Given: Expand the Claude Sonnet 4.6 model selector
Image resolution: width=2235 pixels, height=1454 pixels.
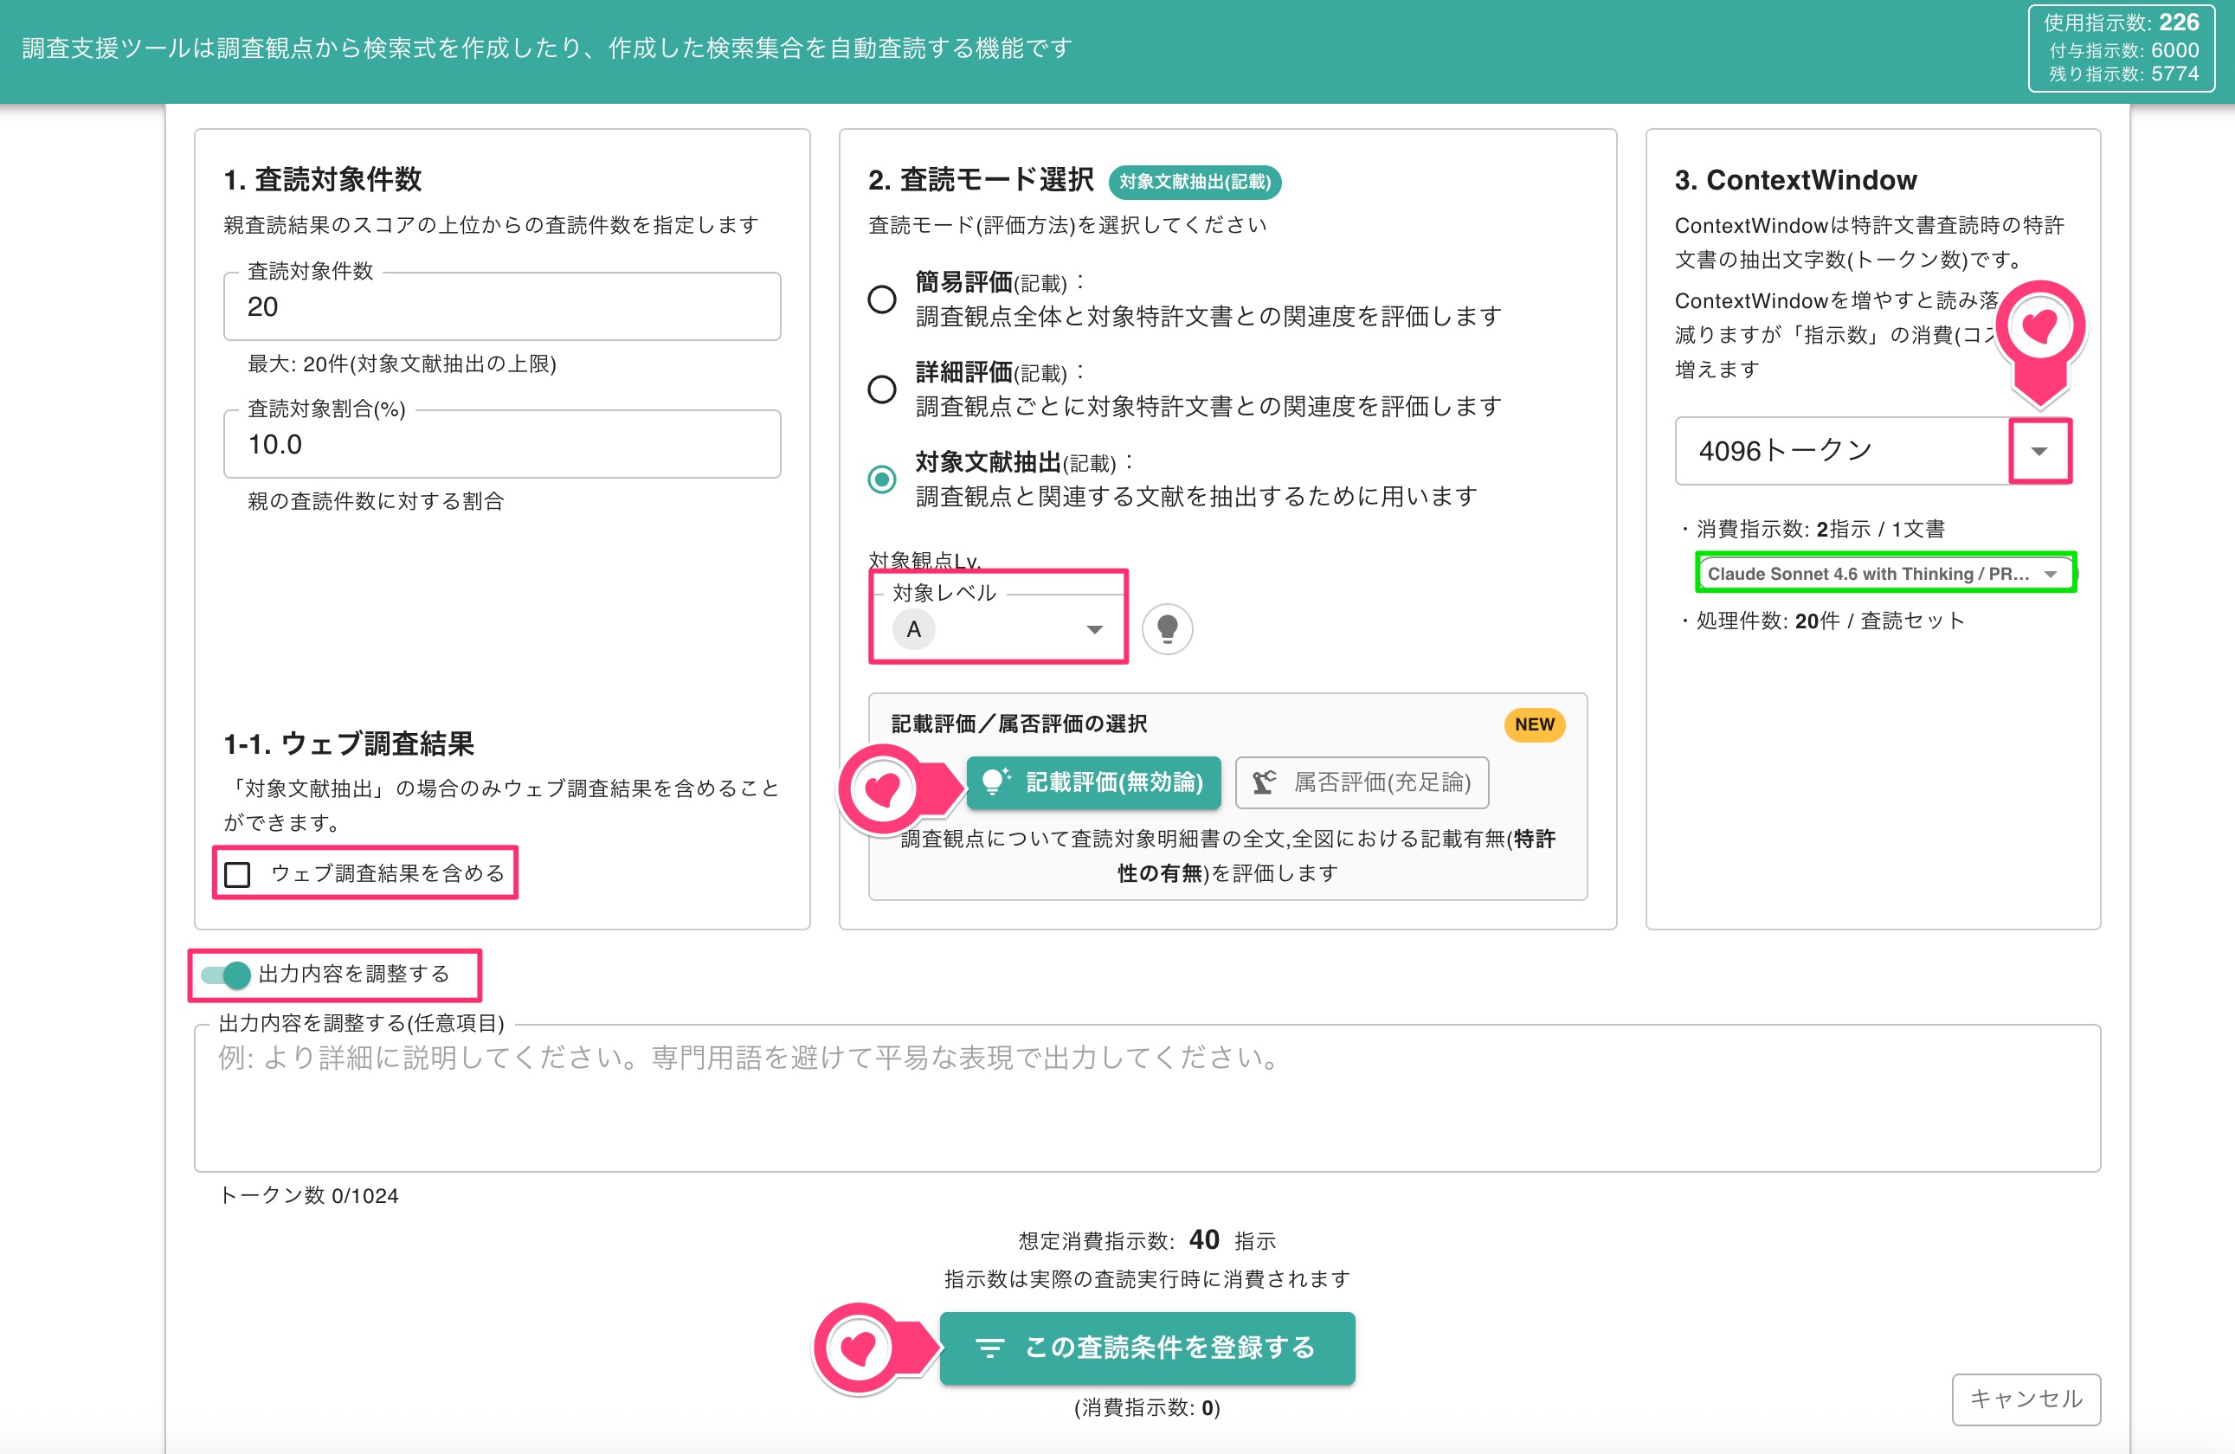Looking at the screenshot, I should 1884,574.
